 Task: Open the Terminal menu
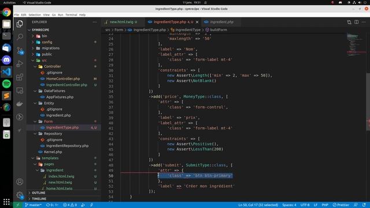tap(71, 14)
